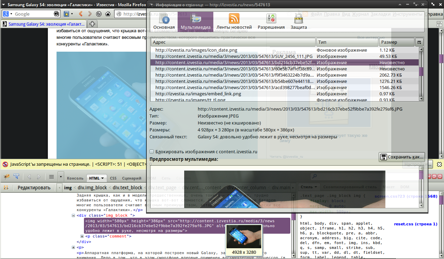Open the Защита security section
Image resolution: width=444 pixels, height=259 pixels.
click(298, 21)
